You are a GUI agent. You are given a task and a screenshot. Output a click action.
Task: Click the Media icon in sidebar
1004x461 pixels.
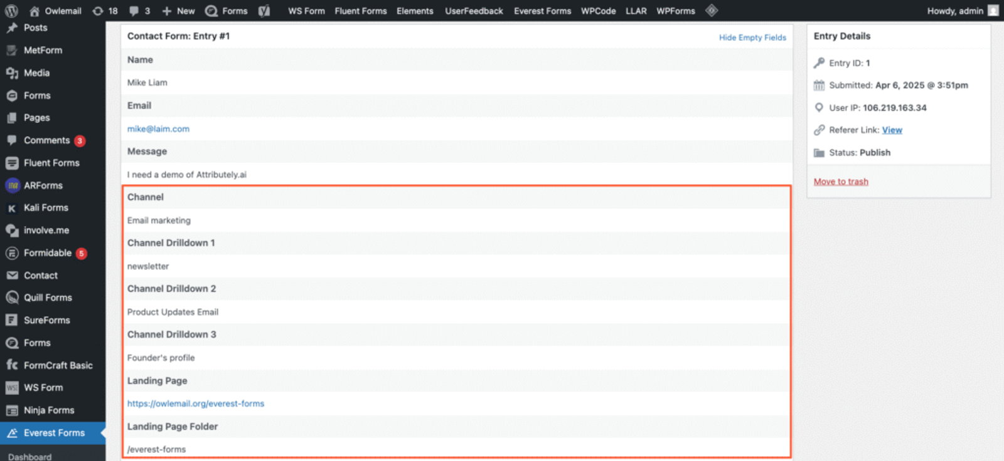pyautogui.click(x=12, y=73)
